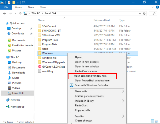Click the Back navigation arrow

pos(4,13)
